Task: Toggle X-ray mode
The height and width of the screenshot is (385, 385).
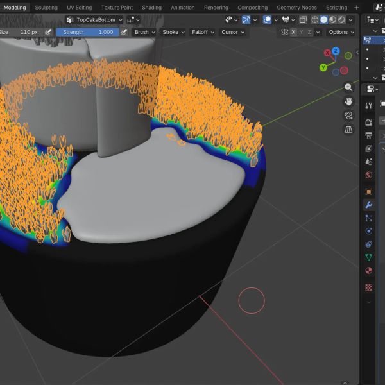Action: pos(303,20)
